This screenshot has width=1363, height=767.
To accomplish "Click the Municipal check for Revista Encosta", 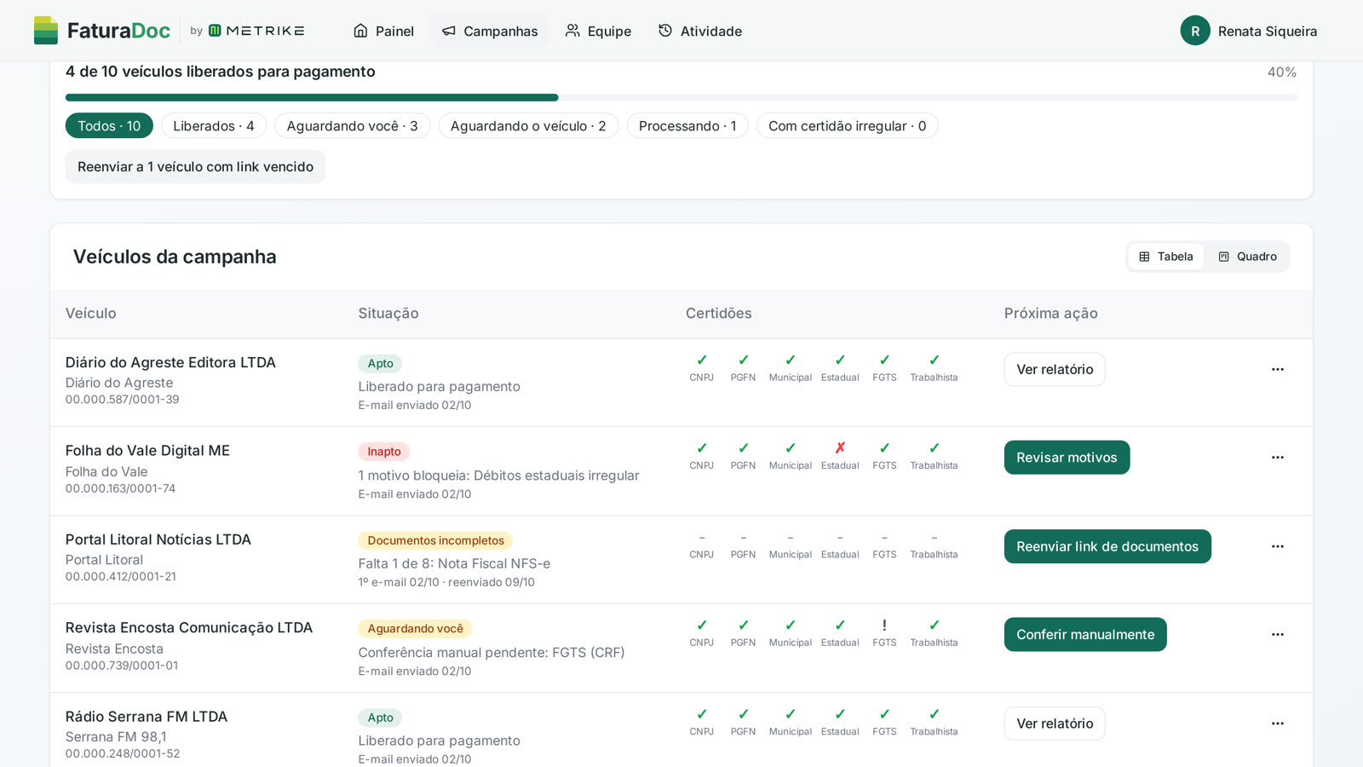I will (x=790, y=625).
